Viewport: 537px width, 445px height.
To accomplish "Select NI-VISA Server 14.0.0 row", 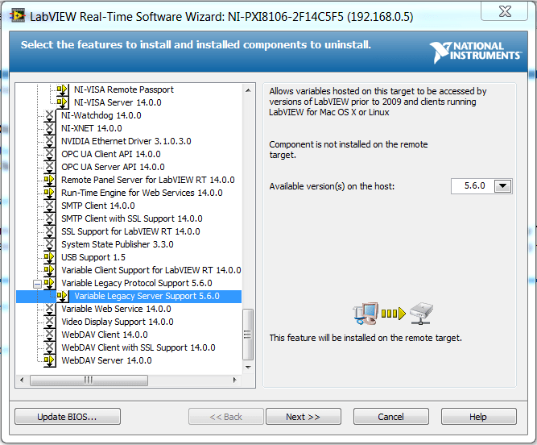I will pyautogui.click(x=118, y=102).
